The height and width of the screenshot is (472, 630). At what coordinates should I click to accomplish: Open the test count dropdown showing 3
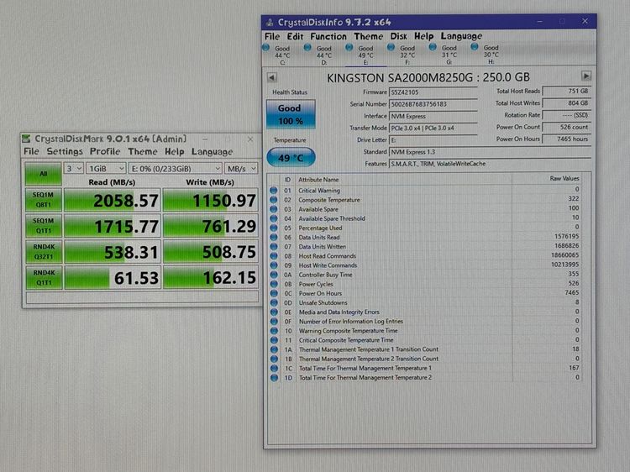pyautogui.click(x=74, y=168)
